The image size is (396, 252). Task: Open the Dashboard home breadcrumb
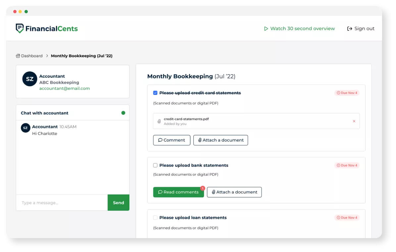[29, 56]
